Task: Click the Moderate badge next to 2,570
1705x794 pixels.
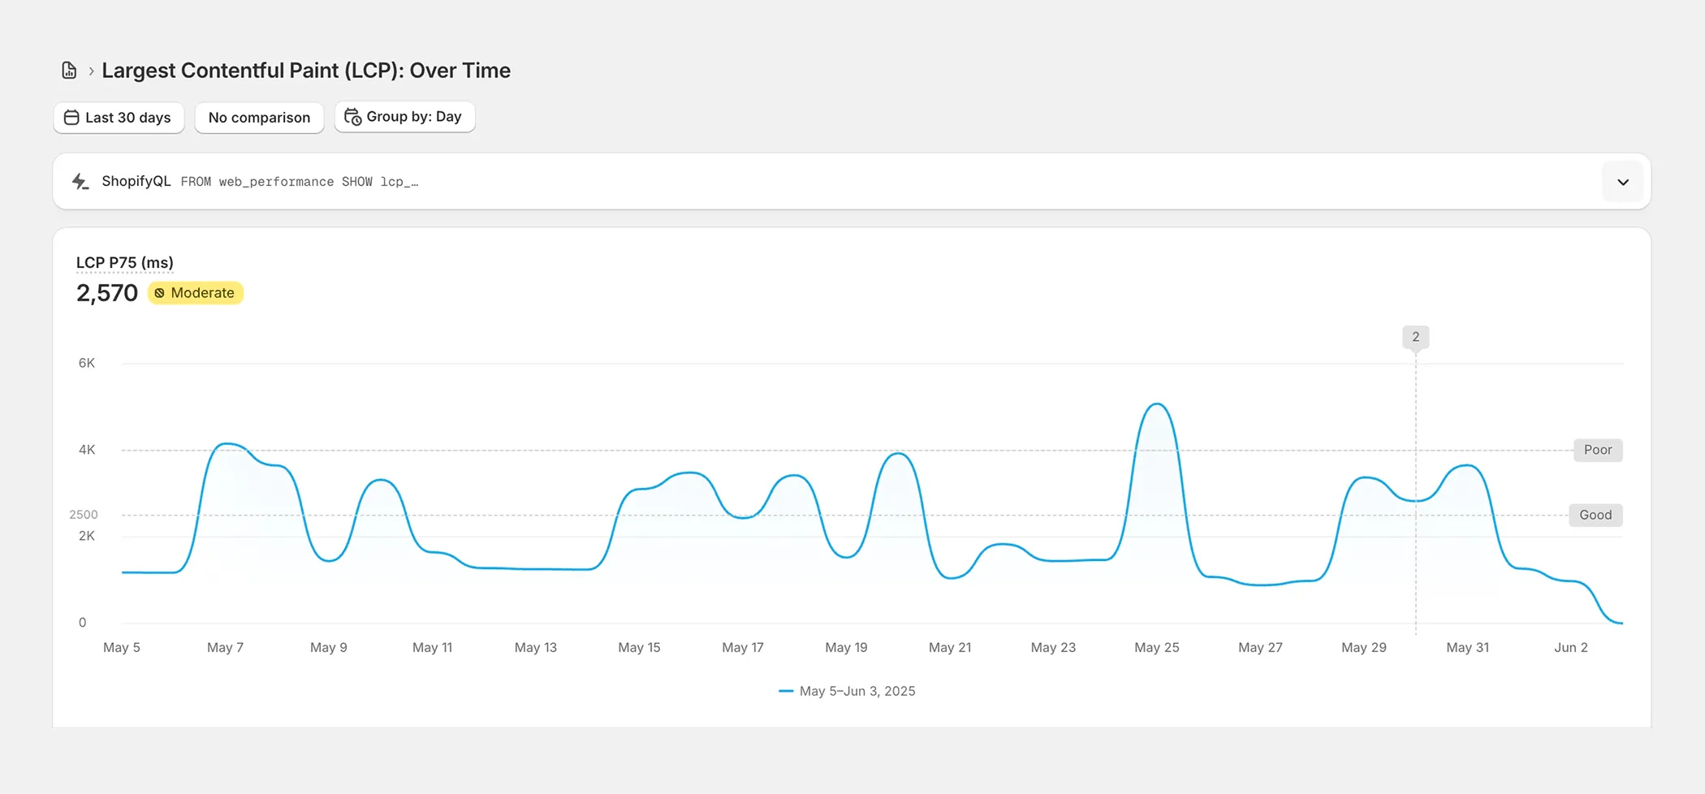Action: pos(195,293)
